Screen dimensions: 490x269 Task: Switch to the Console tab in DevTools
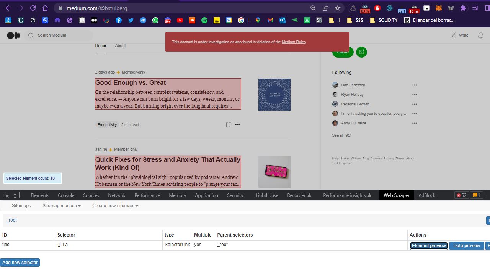coord(66,195)
